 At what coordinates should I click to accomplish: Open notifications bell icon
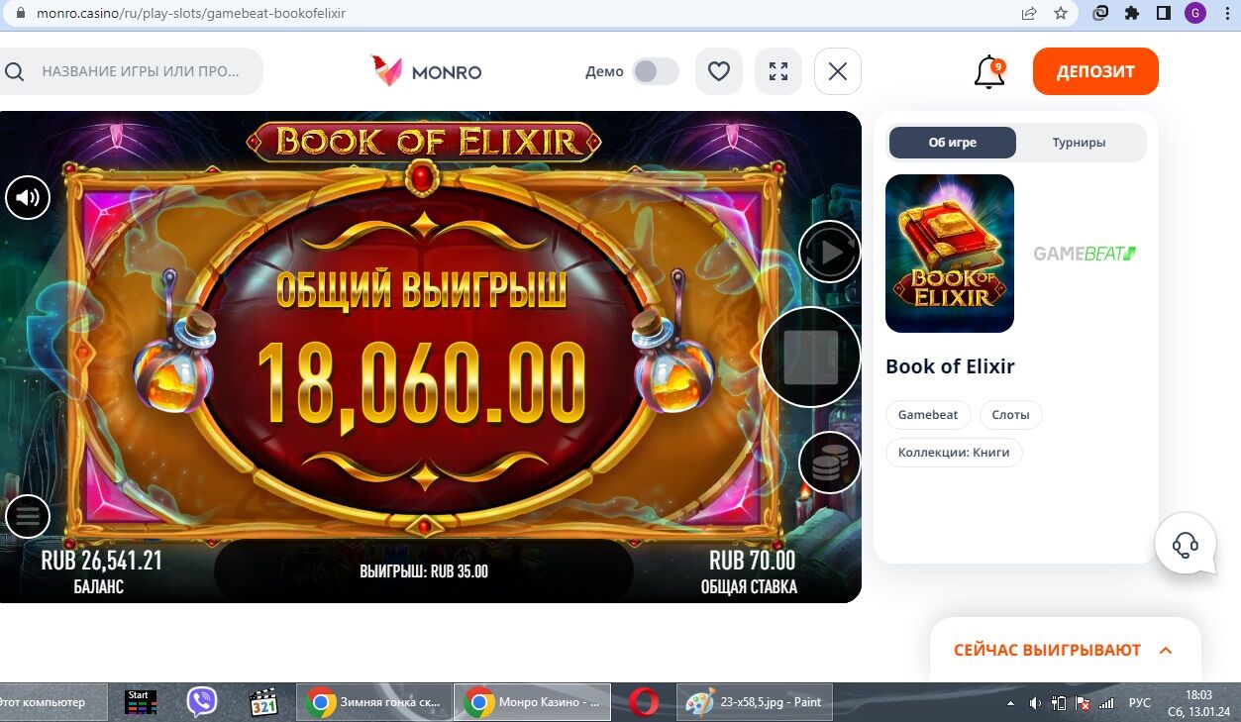(989, 72)
